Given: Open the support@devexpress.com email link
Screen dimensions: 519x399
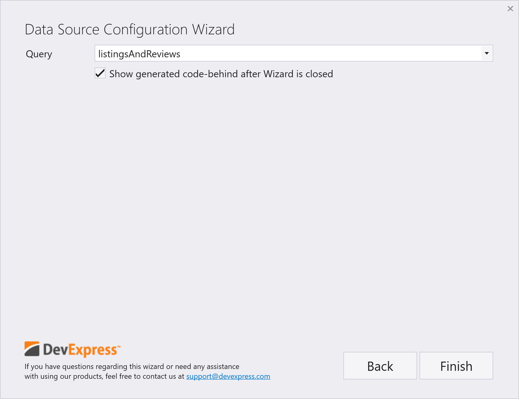Looking at the screenshot, I should 228,376.
